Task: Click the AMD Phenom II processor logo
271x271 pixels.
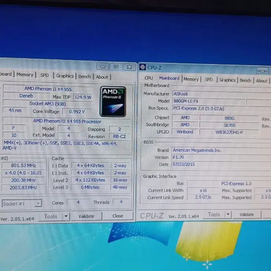Action: [113, 102]
